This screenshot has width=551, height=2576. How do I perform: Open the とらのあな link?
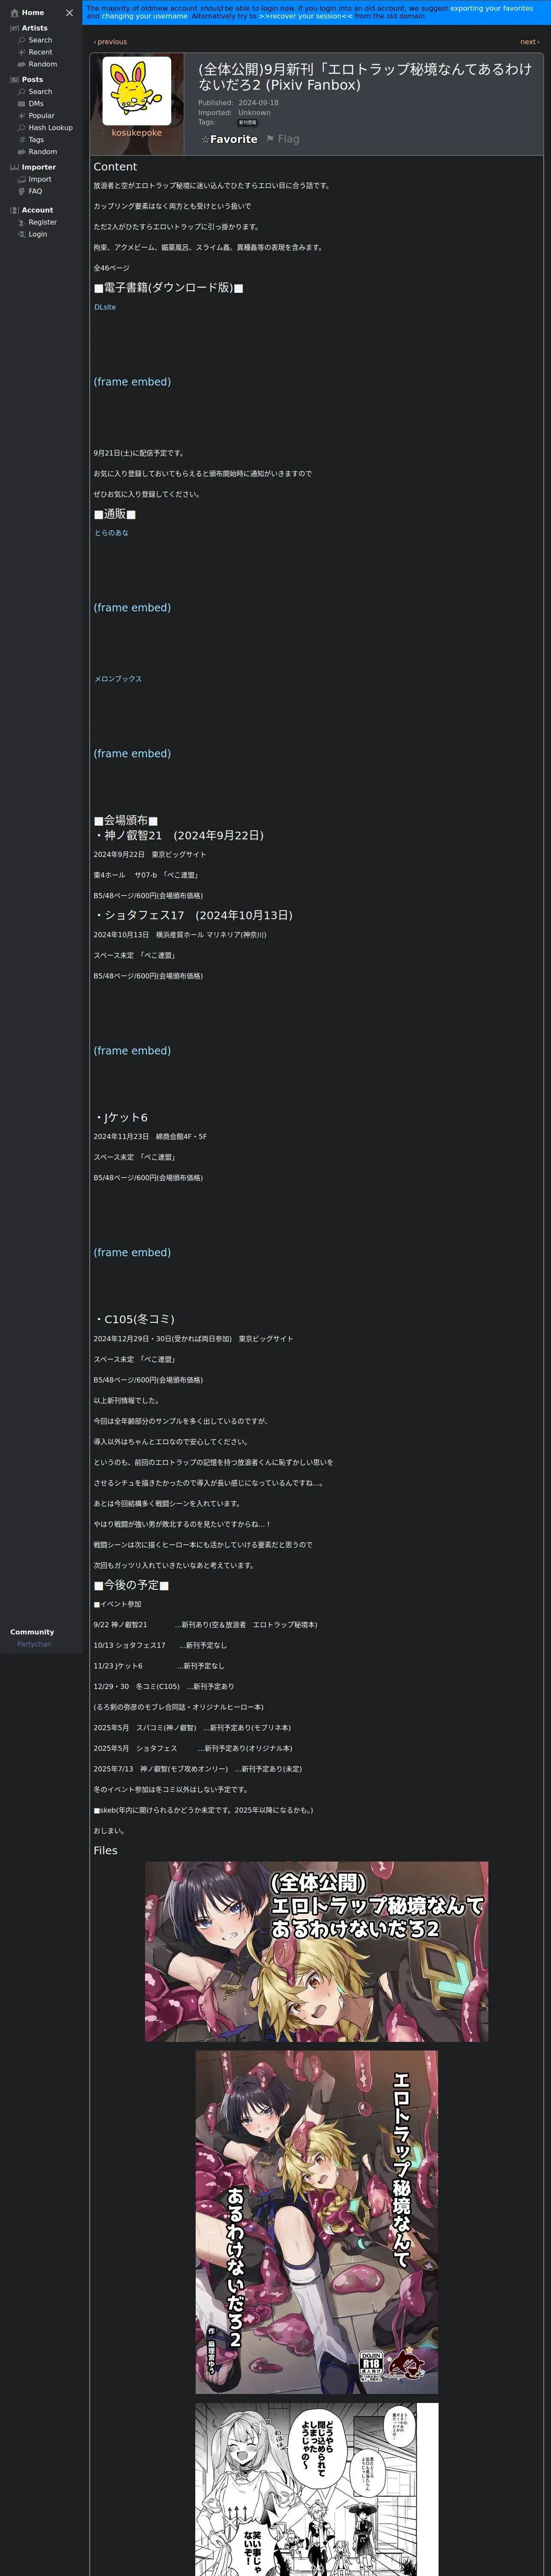point(111,533)
